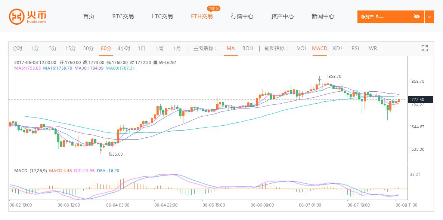The height and width of the screenshot is (220, 443).
Task: Click the 创新区 badge above ETH交易
Action: click(214, 8)
